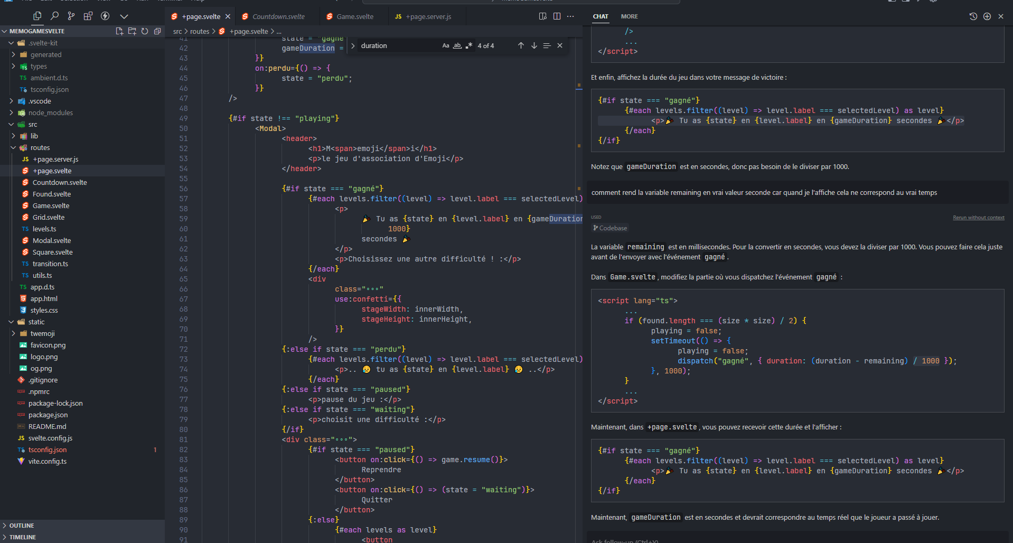Split the editor to the right
Viewport: 1013px width, 543px height.
(x=557, y=16)
